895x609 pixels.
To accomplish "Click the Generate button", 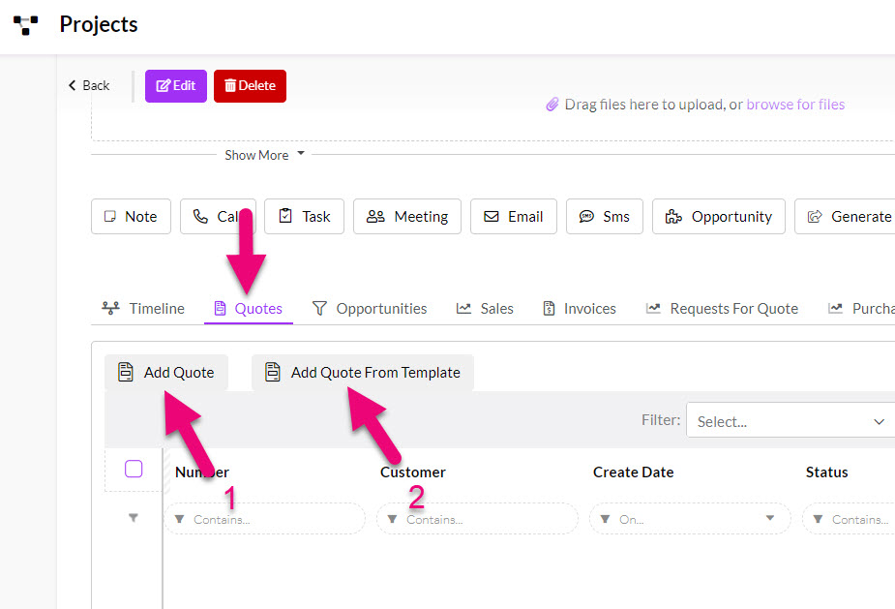I will (845, 217).
